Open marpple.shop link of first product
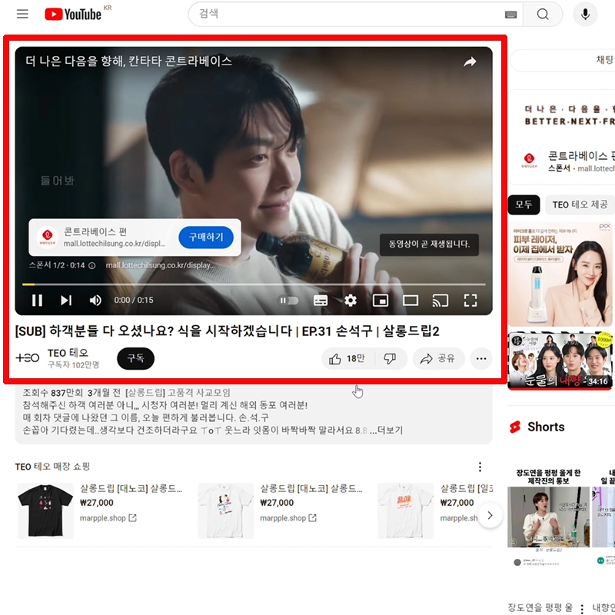The height and width of the screenshot is (615, 615). [108, 518]
